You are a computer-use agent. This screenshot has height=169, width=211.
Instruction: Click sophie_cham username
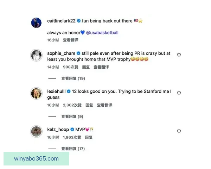coord(61,54)
